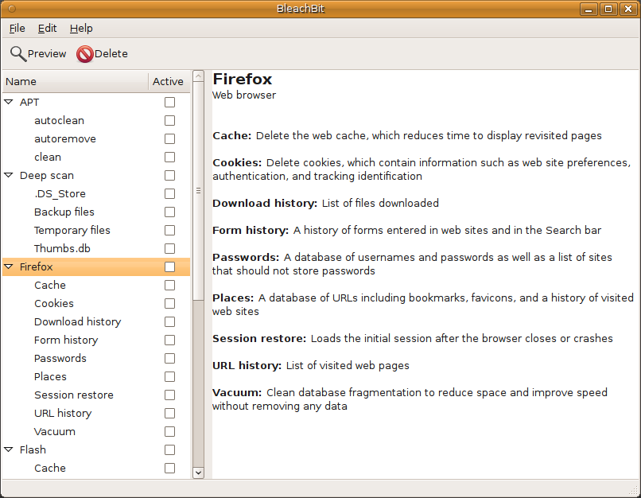Open the Edit menu
Viewport: 641px width, 498px height.
click(47, 28)
